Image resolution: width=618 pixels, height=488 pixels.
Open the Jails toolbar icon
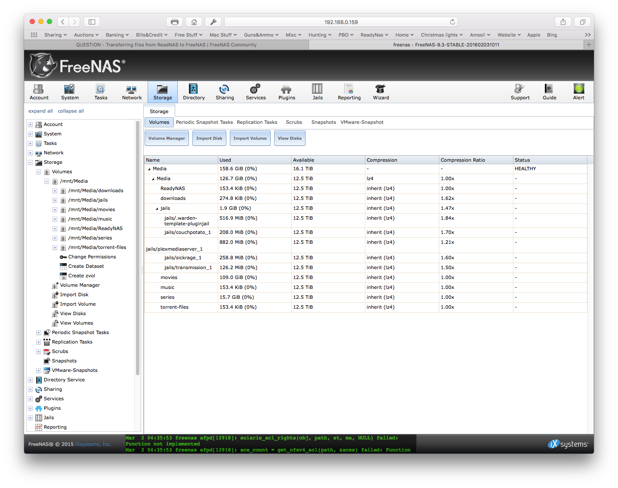(318, 92)
